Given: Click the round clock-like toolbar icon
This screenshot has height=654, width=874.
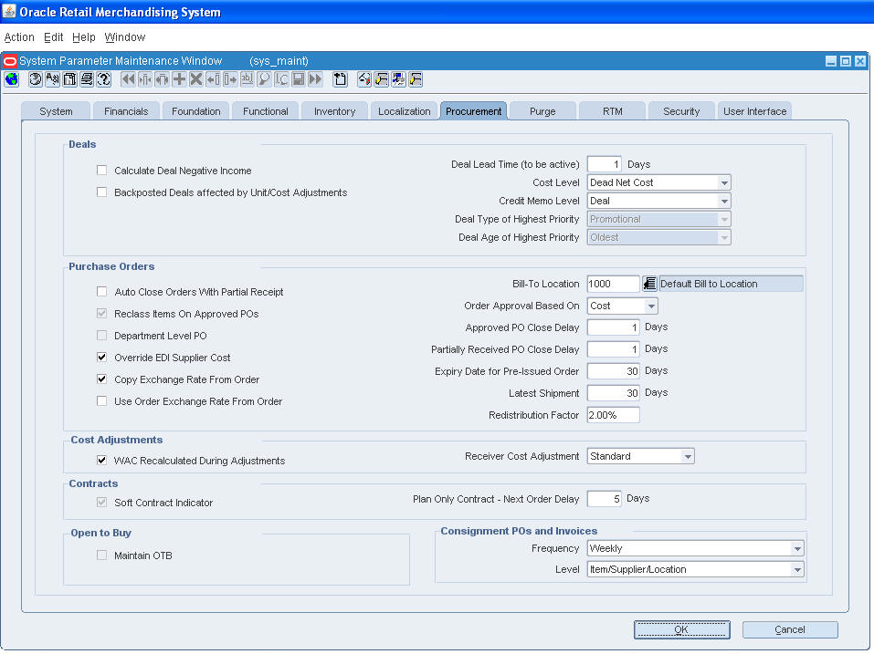Looking at the screenshot, I should pos(35,79).
